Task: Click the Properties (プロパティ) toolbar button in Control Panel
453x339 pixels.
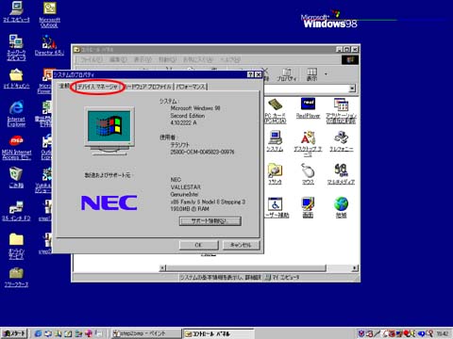Action: (x=286, y=74)
